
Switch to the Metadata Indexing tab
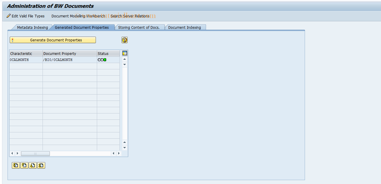point(32,27)
